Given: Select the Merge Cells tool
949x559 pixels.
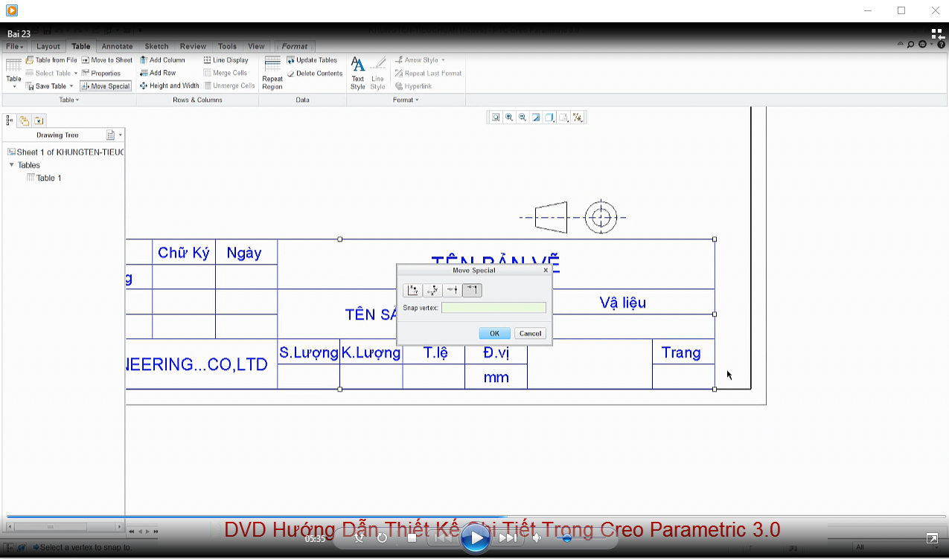Looking at the screenshot, I should (225, 73).
